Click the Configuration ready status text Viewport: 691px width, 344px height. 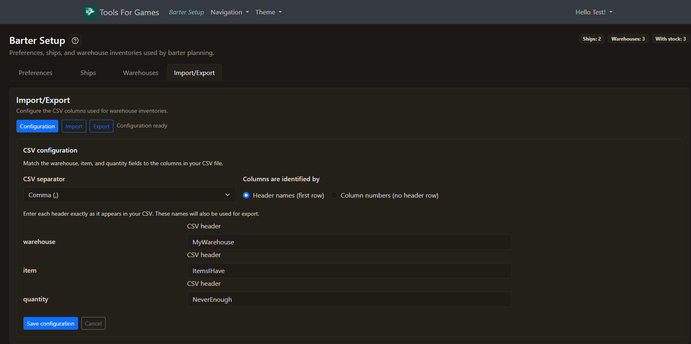click(x=142, y=126)
